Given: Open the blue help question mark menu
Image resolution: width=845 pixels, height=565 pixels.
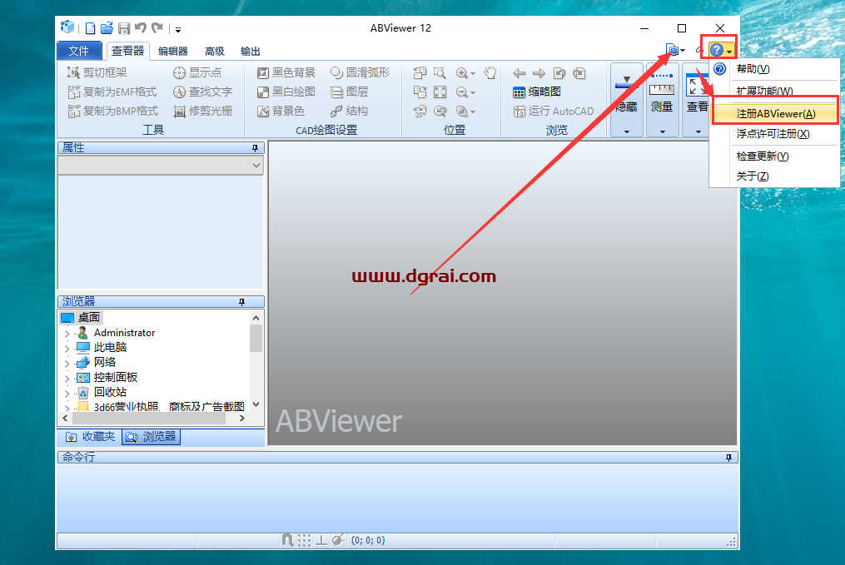Looking at the screenshot, I should pos(720,50).
